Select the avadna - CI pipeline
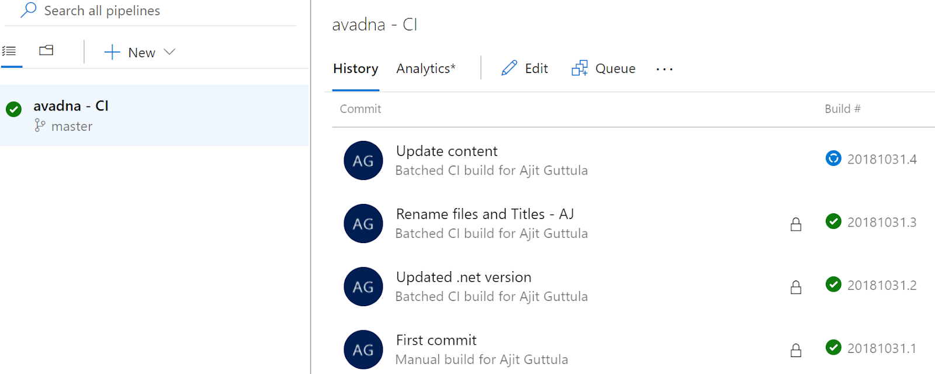The height and width of the screenshot is (374, 935). [x=71, y=106]
